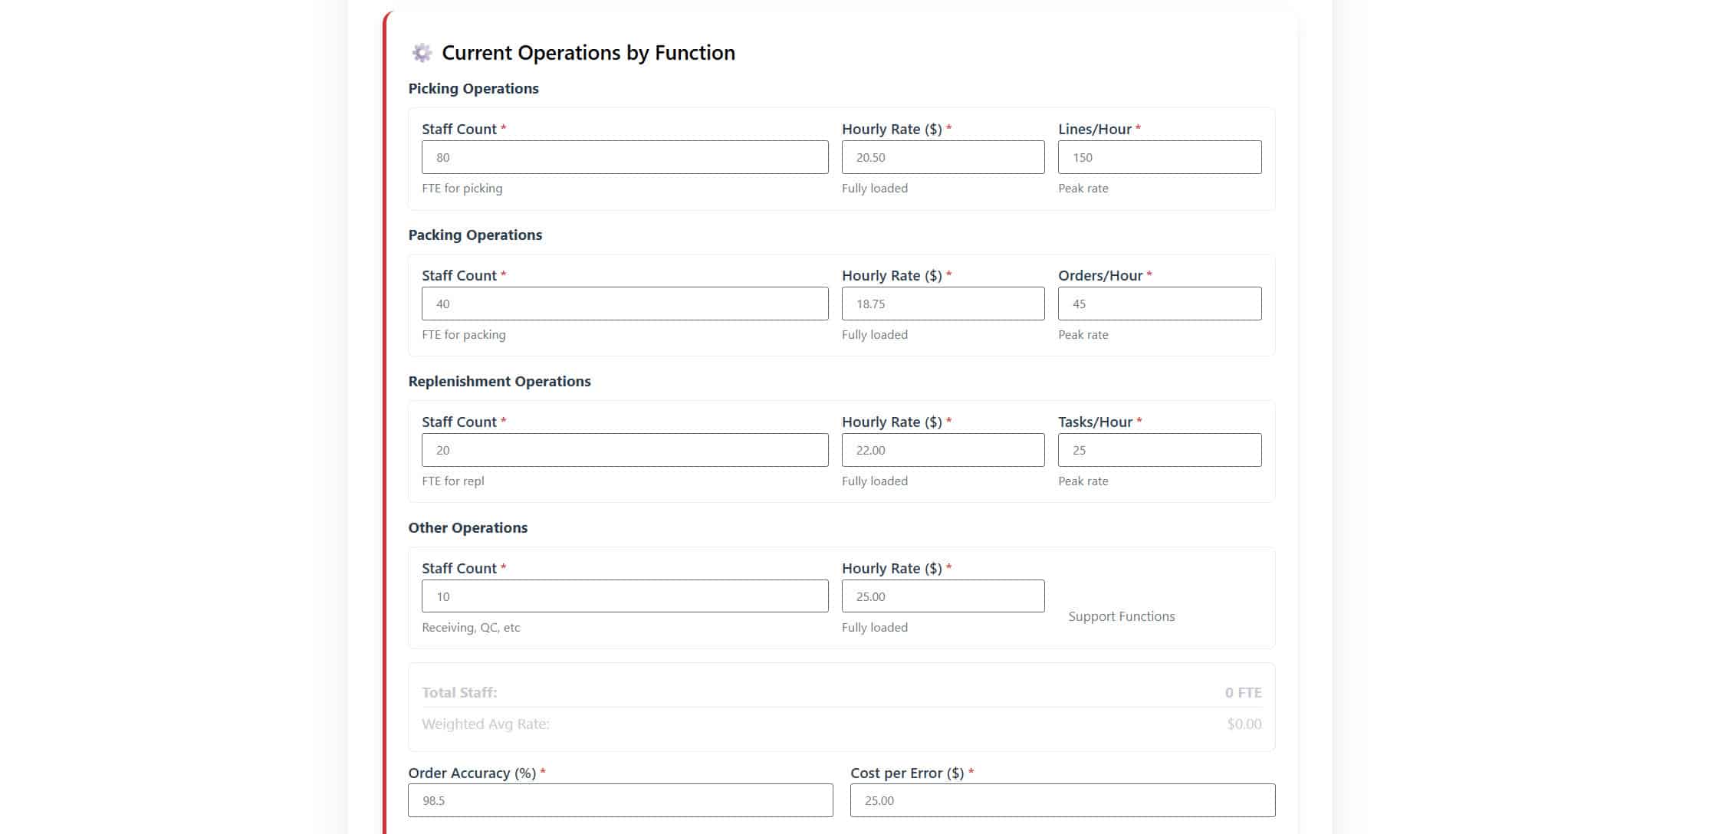Click the Order Accuracy (%) field
1719x834 pixels.
click(x=620, y=800)
